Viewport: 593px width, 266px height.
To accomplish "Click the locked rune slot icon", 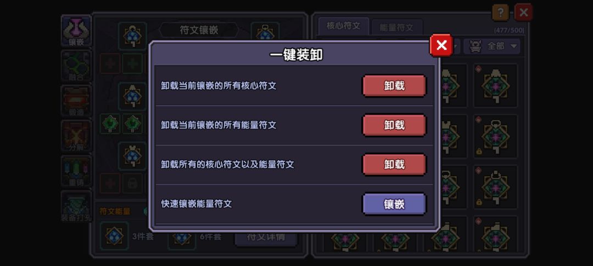I will [x=132, y=183].
